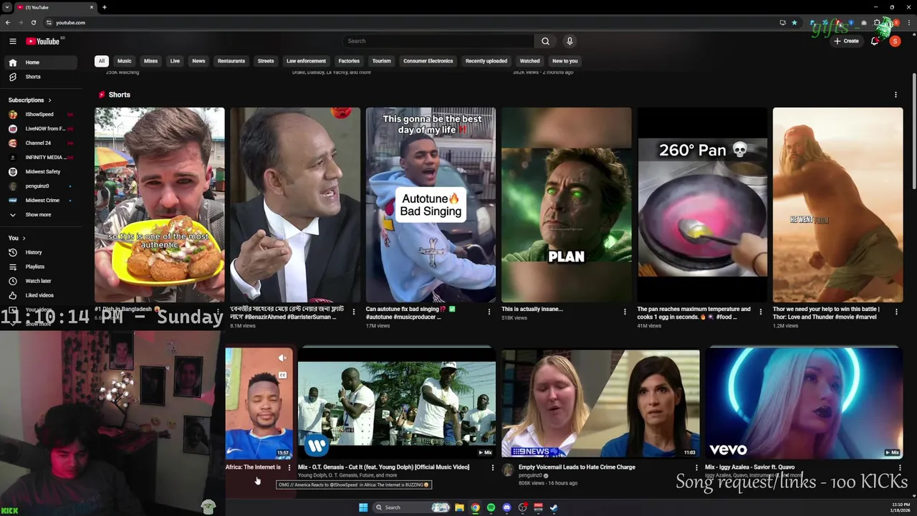This screenshot has width=917, height=516.
Task: Go to Home in the sidebar
Action: click(x=40, y=62)
